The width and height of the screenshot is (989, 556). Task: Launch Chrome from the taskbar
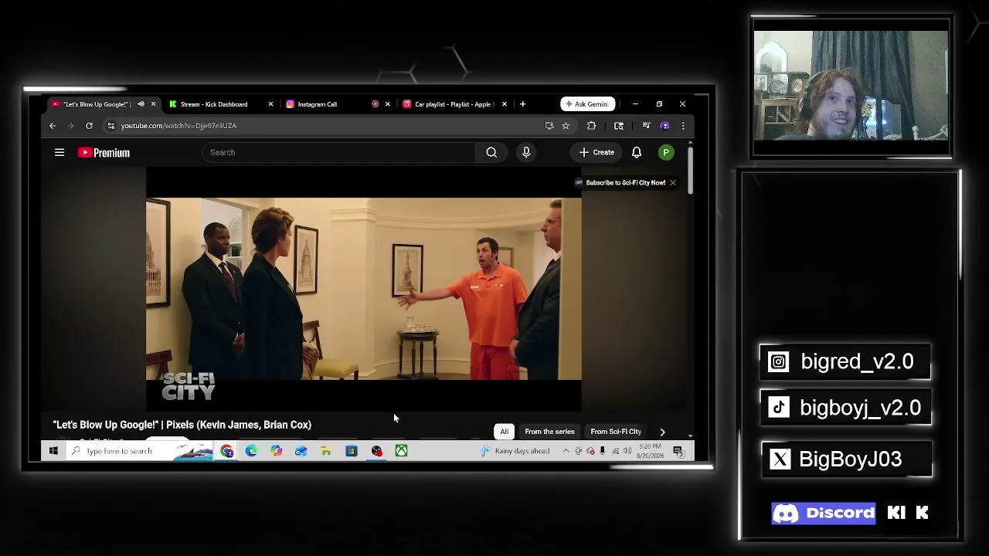coord(227,451)
